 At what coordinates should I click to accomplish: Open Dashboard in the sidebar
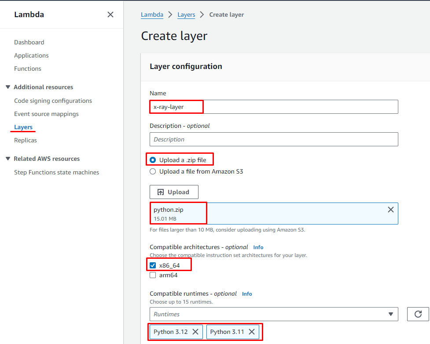(x=29, y=42)
